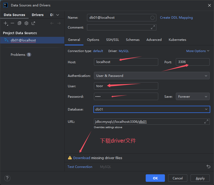The height and width of the screenshot is (185, 214).
Task: Click Test Connection link
Action: coord(80,167)
